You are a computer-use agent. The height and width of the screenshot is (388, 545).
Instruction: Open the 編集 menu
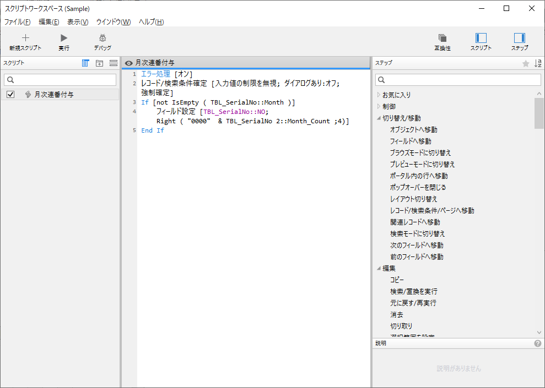tap(48, 21)
